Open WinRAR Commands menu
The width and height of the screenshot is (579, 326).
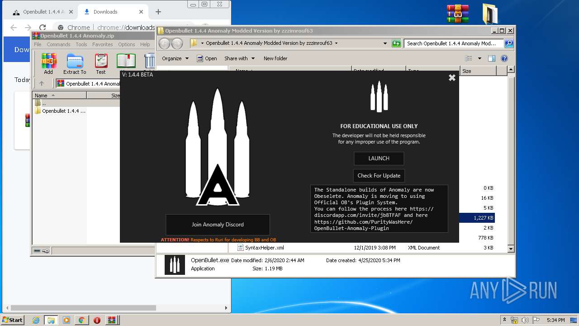58,44
